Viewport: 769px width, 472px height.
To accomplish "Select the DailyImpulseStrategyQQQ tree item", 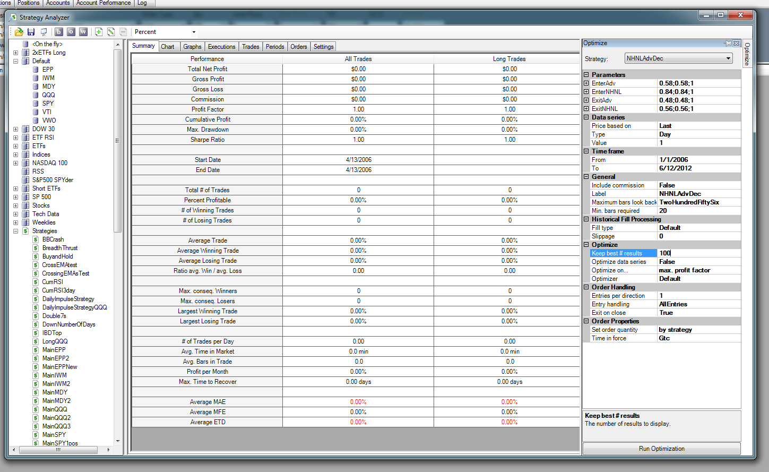I will (75, 307).
